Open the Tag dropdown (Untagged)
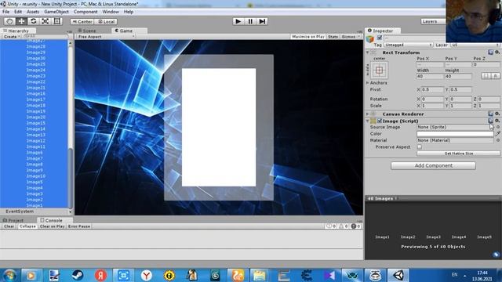This screenshot has height=282, width=502. pyautogui.click(x=409, y=45)
